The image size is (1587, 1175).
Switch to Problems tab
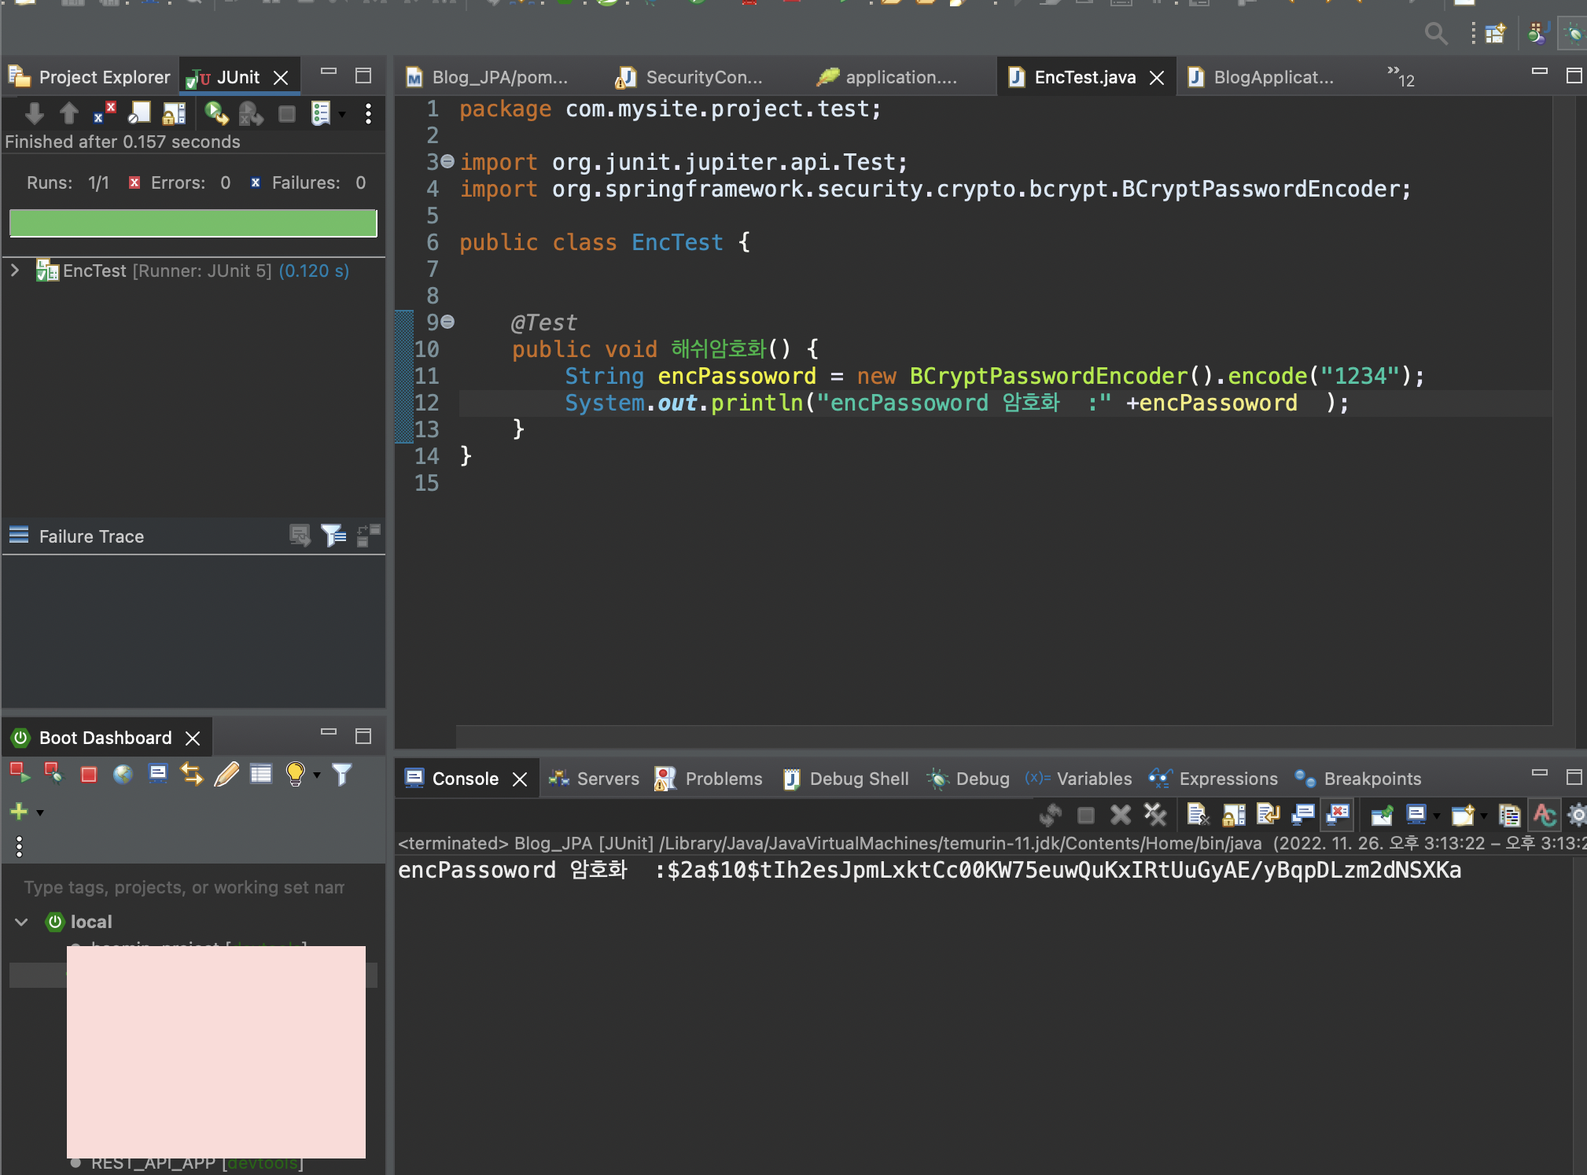709,779
